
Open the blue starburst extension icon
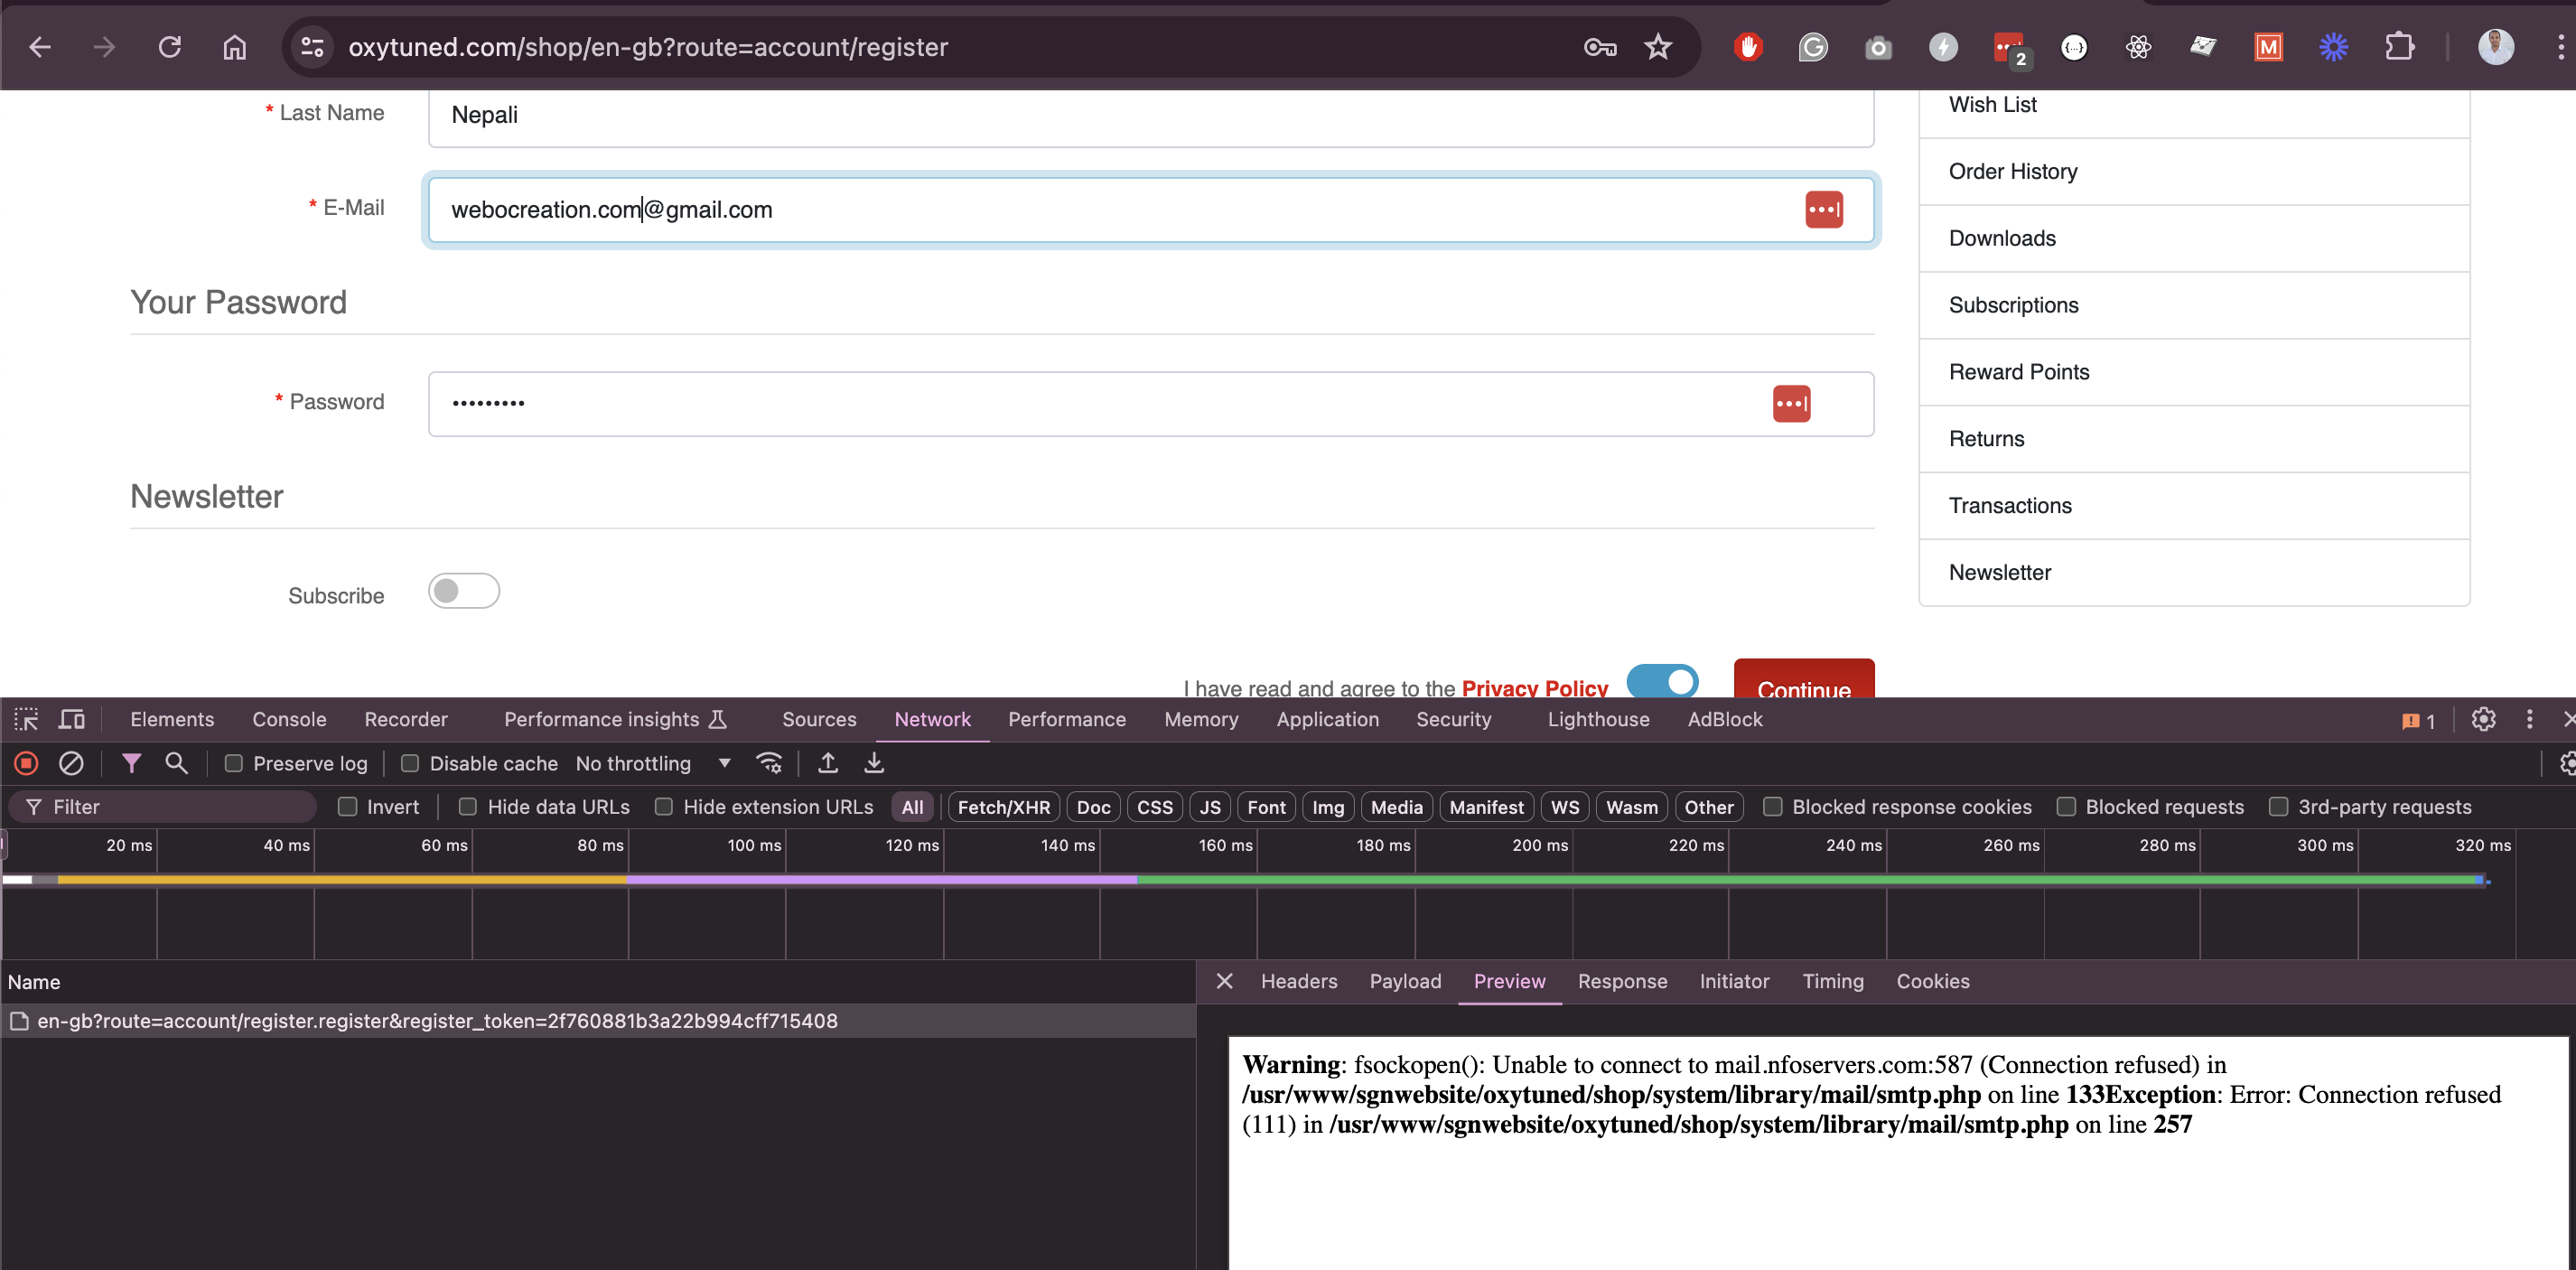pos(2333,47)
